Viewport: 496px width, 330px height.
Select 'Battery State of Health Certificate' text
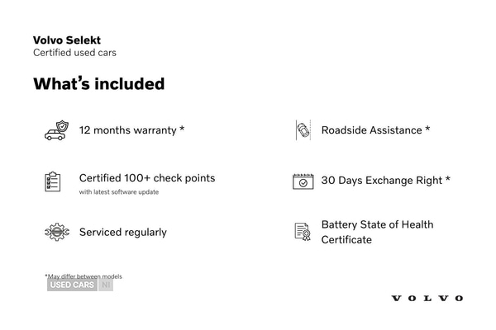377,232
